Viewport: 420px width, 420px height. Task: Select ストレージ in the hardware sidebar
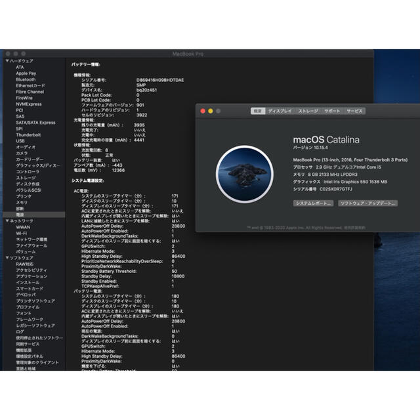pyautogui.click(x=26, y=178)
